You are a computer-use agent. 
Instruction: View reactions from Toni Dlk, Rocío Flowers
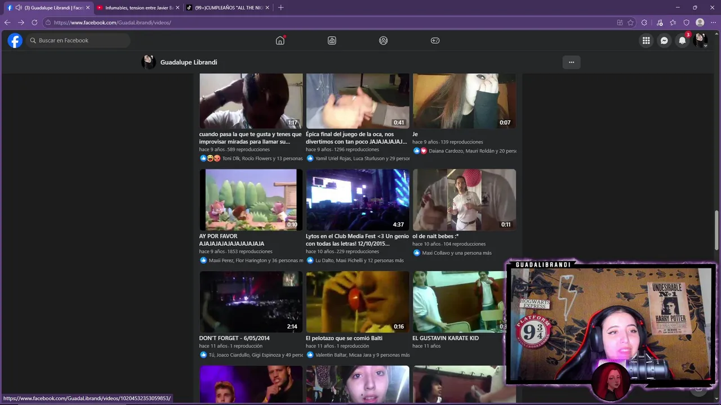(x=252, y=159)
